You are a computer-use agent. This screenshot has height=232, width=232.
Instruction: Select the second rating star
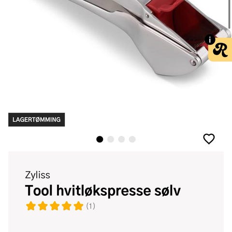(43, 206)
